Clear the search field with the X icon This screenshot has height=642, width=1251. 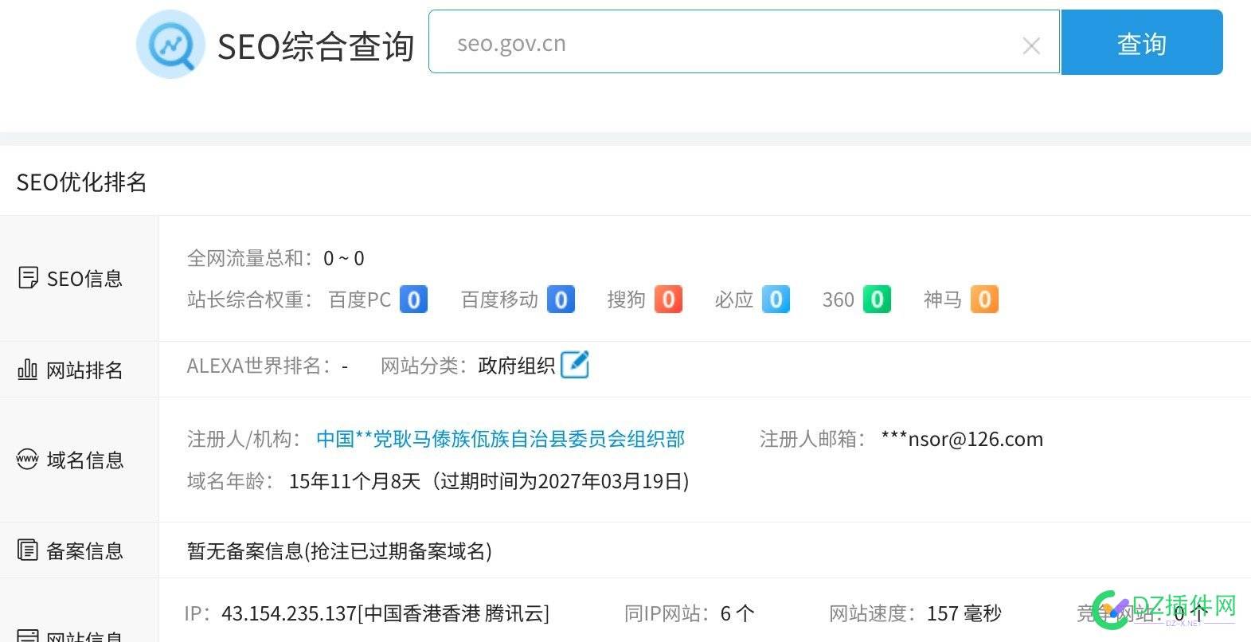tap(1031, 46)
